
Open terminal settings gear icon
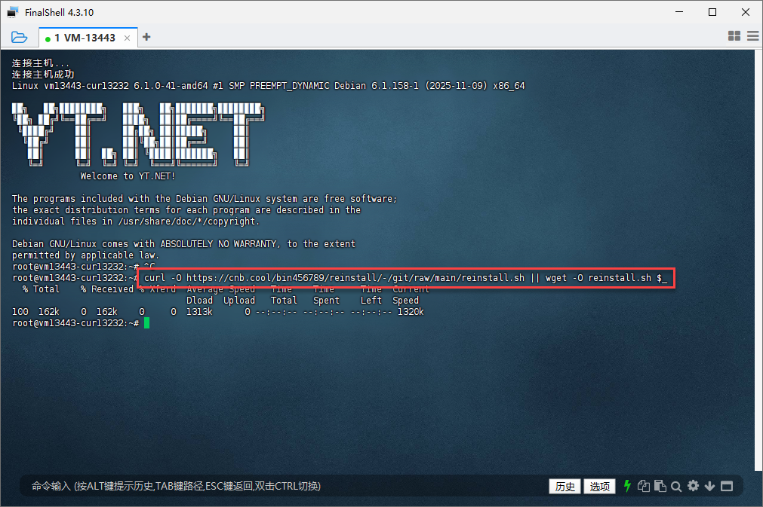tap(693, 486)
